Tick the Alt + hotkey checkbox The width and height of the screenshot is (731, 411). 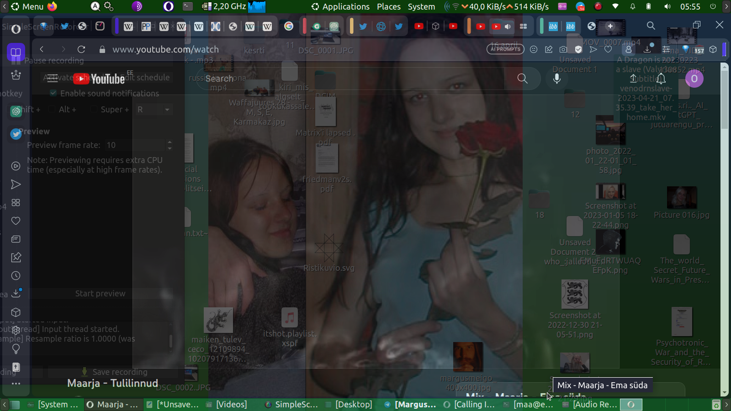pos(52,109)
